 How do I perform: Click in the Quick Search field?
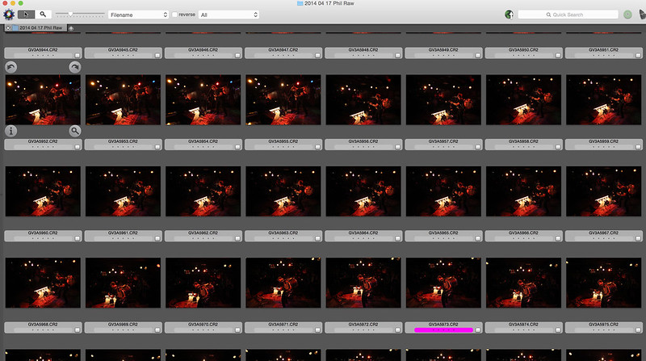point(568,15)
